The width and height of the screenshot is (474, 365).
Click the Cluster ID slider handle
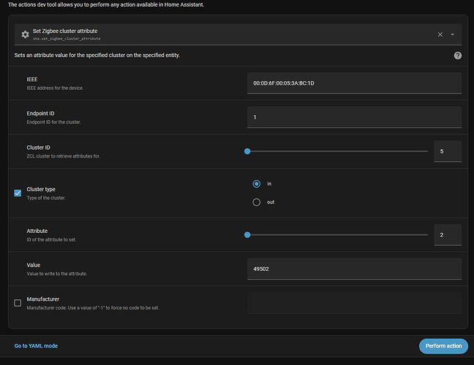coord(247,151)
